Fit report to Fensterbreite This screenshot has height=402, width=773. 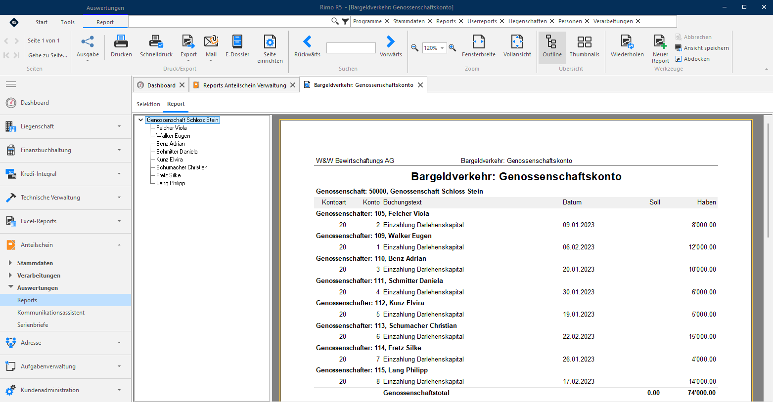[x=479, y=46]
